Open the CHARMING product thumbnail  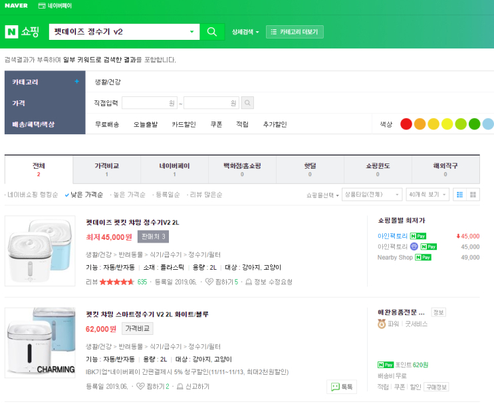pos(40,343)
